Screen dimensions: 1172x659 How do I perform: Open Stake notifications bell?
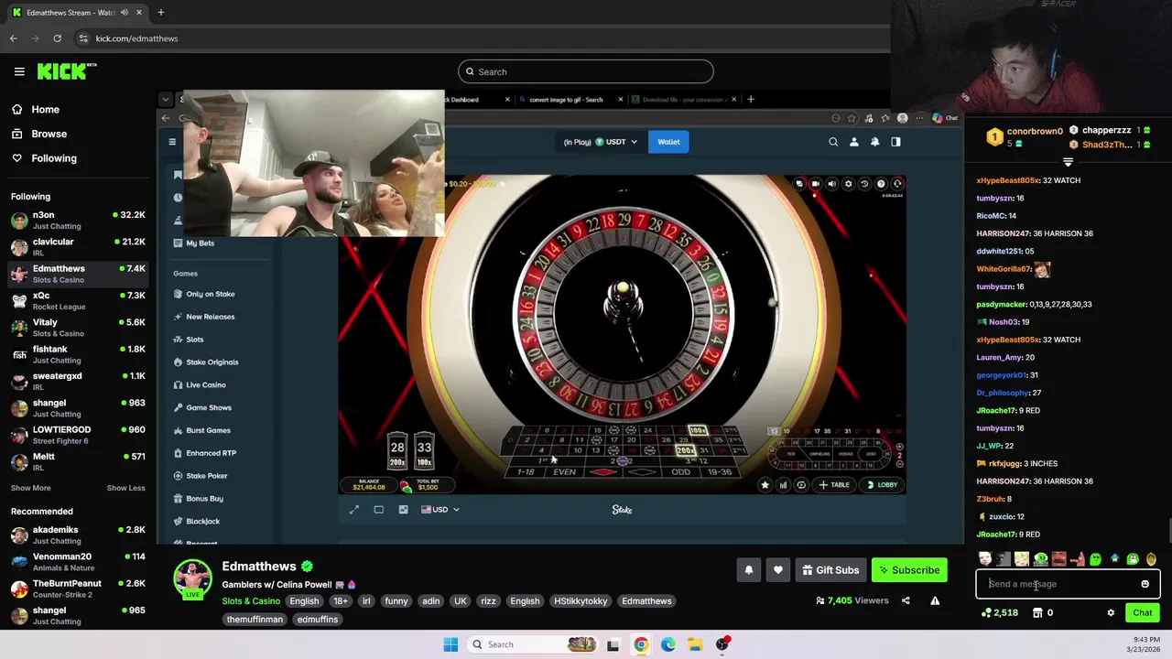click(x=874, y=142)
